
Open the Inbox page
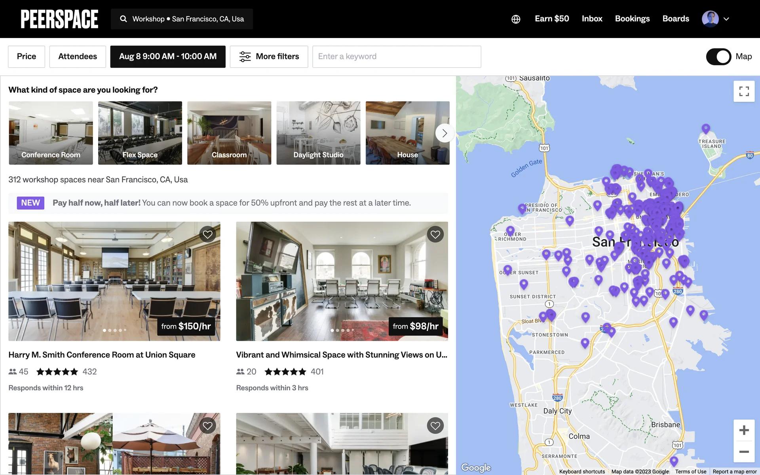(x=592, y=19)
